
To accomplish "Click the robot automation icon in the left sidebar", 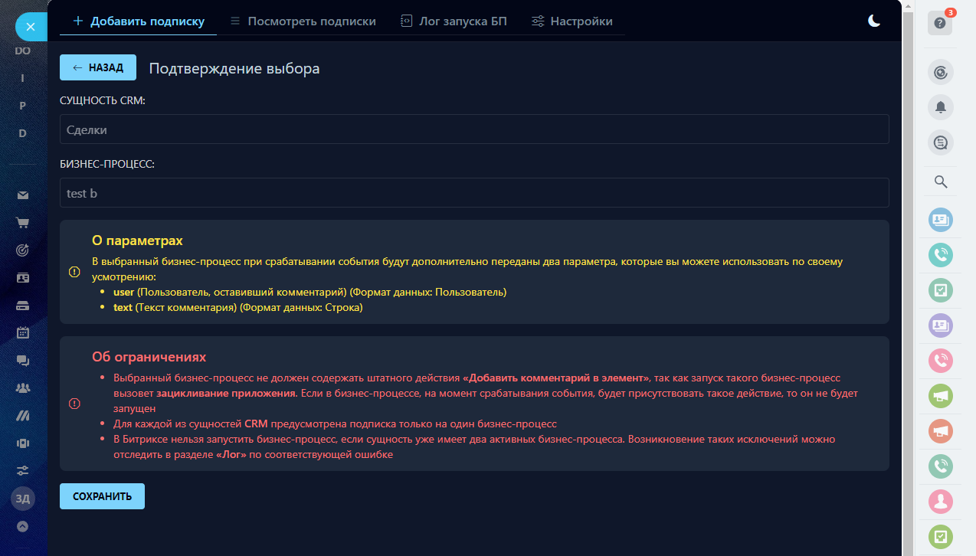I will [x=23, y=443].
